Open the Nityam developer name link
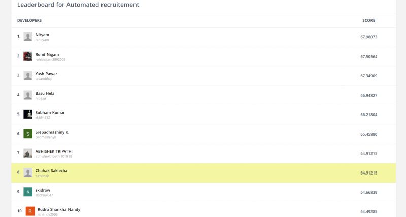The height and width of the screenshot is (217, 406). click(42, 35)
